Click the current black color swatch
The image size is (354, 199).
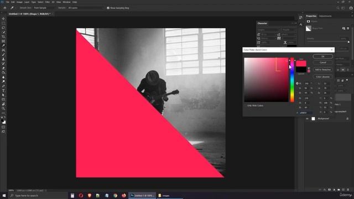tap(301, 70)
